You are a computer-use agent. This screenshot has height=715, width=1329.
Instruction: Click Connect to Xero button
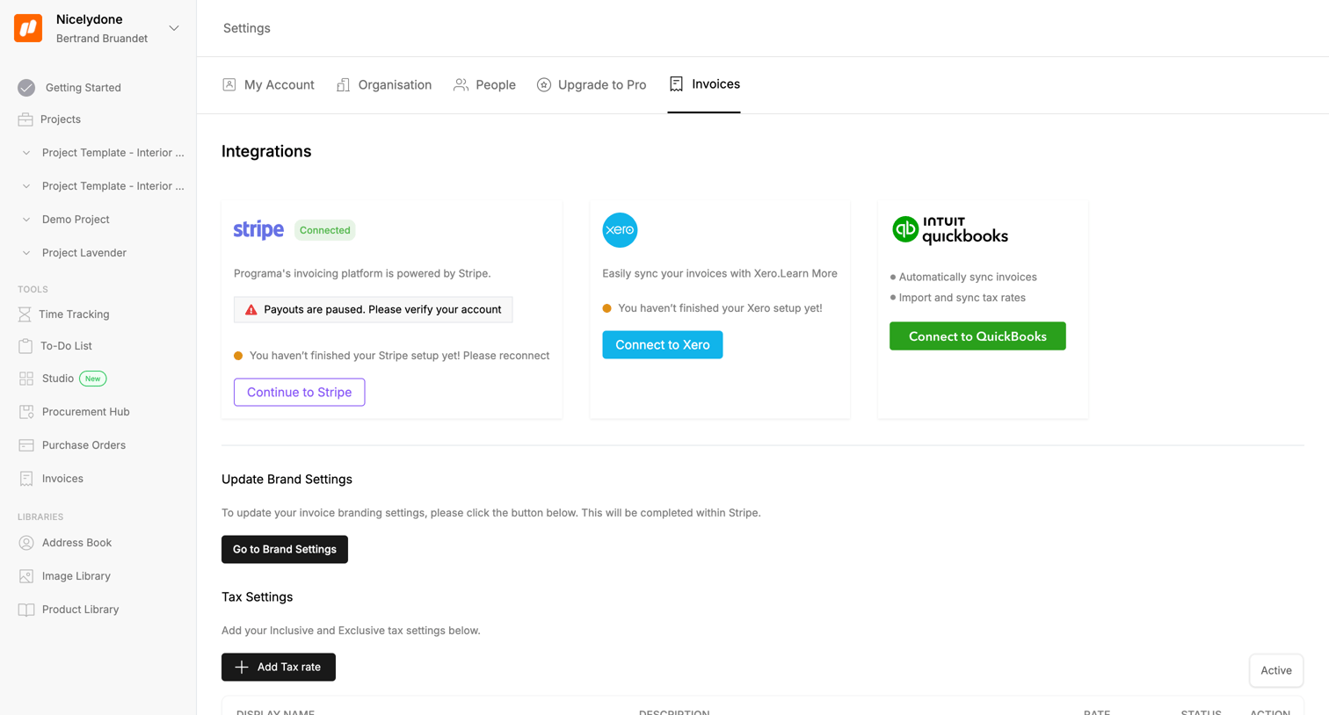click(663, 345)
